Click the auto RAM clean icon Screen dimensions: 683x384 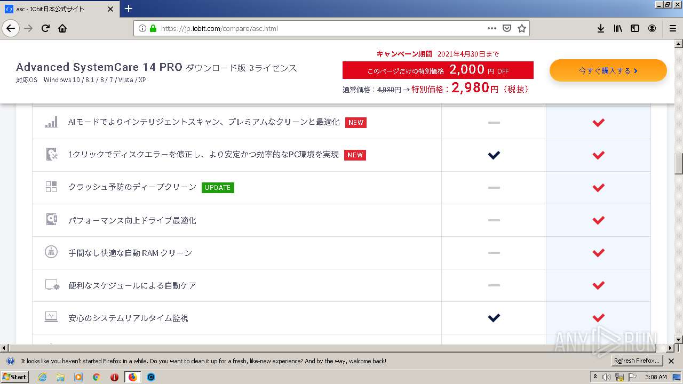click(x=51, y=252)
